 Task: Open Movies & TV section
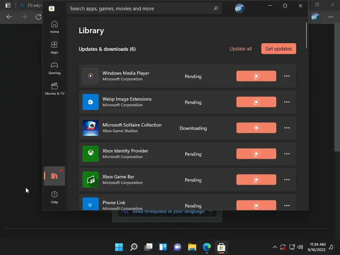click(x=54, y=89)
